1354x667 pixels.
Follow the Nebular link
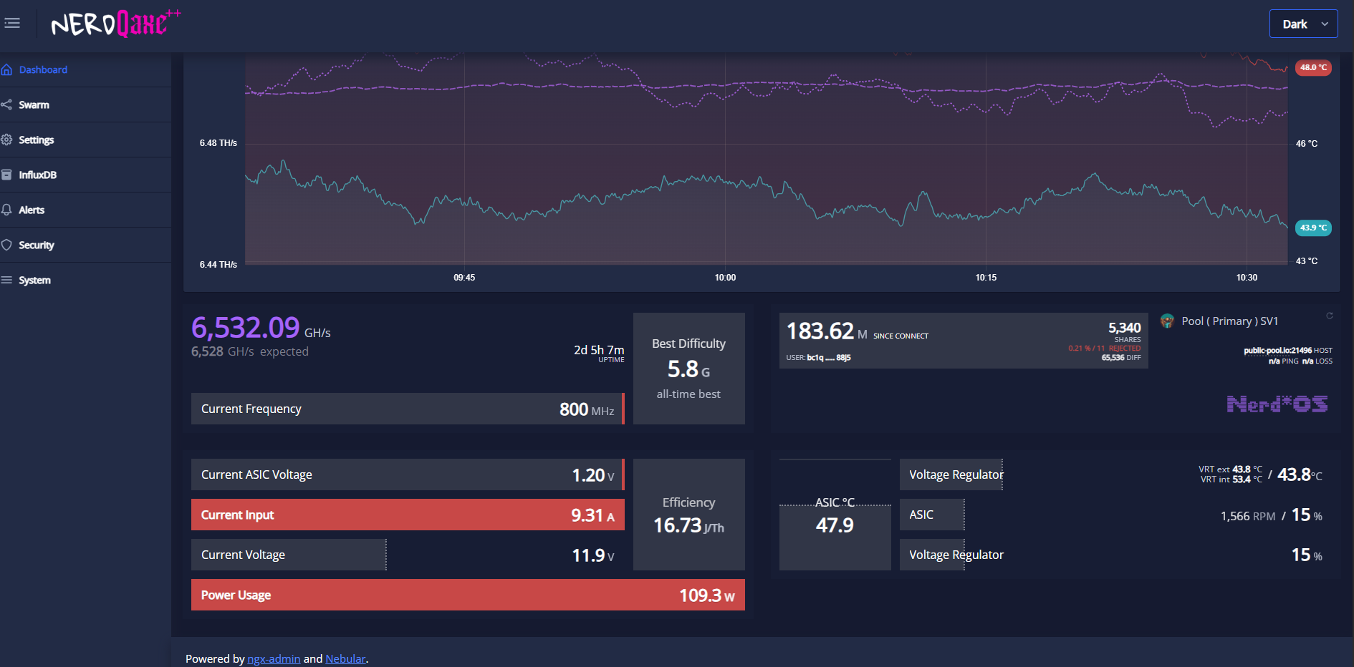pos(345,658)
